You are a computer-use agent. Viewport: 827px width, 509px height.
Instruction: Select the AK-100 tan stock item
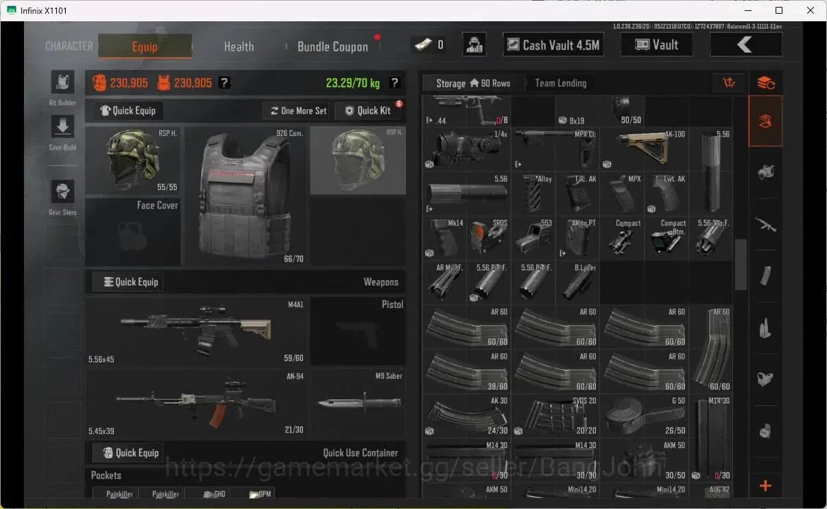point(643,150)
